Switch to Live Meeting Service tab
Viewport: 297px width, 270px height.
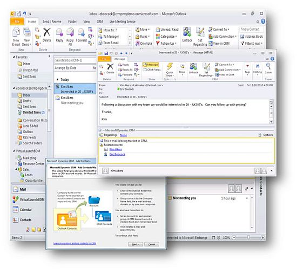[x=123, y=22]
